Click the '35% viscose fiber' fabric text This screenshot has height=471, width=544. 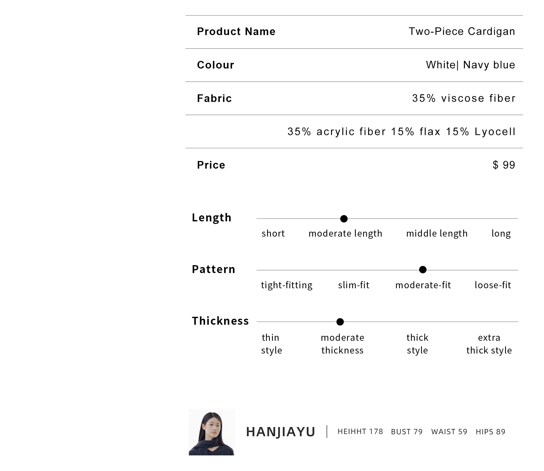tap(464, 98)
